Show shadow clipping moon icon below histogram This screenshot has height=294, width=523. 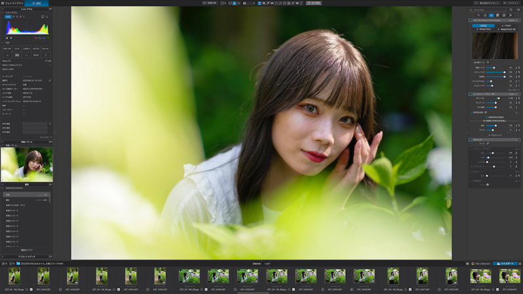7,38
